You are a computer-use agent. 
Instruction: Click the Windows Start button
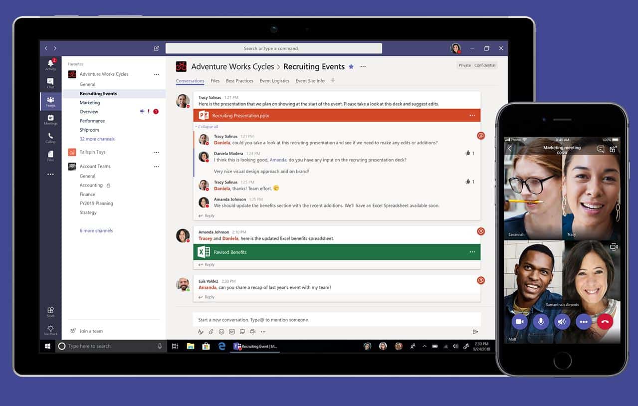[x=47, y=346]
